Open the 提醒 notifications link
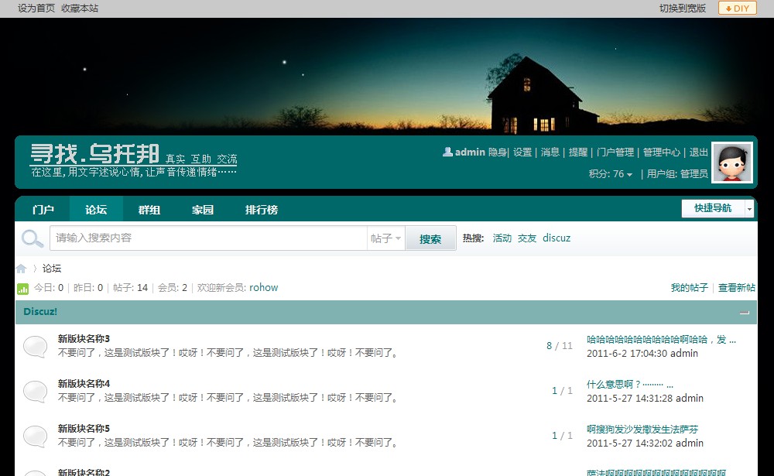774x476 pixels. 578,152
